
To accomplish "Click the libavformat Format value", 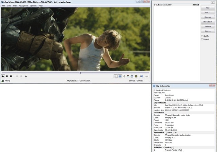I will pos(169,95).
